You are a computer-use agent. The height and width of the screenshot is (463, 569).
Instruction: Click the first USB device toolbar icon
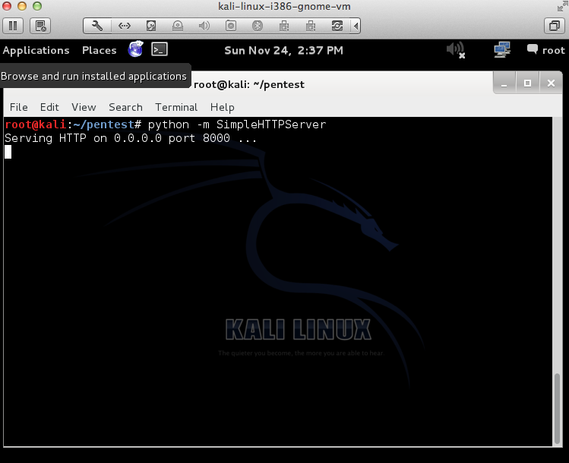(284, 26)
